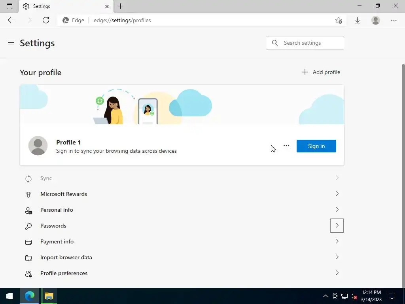Viewport: 405px width, 304px height.
Task: Click the Edge site info badge
Action: click(73, 20)
